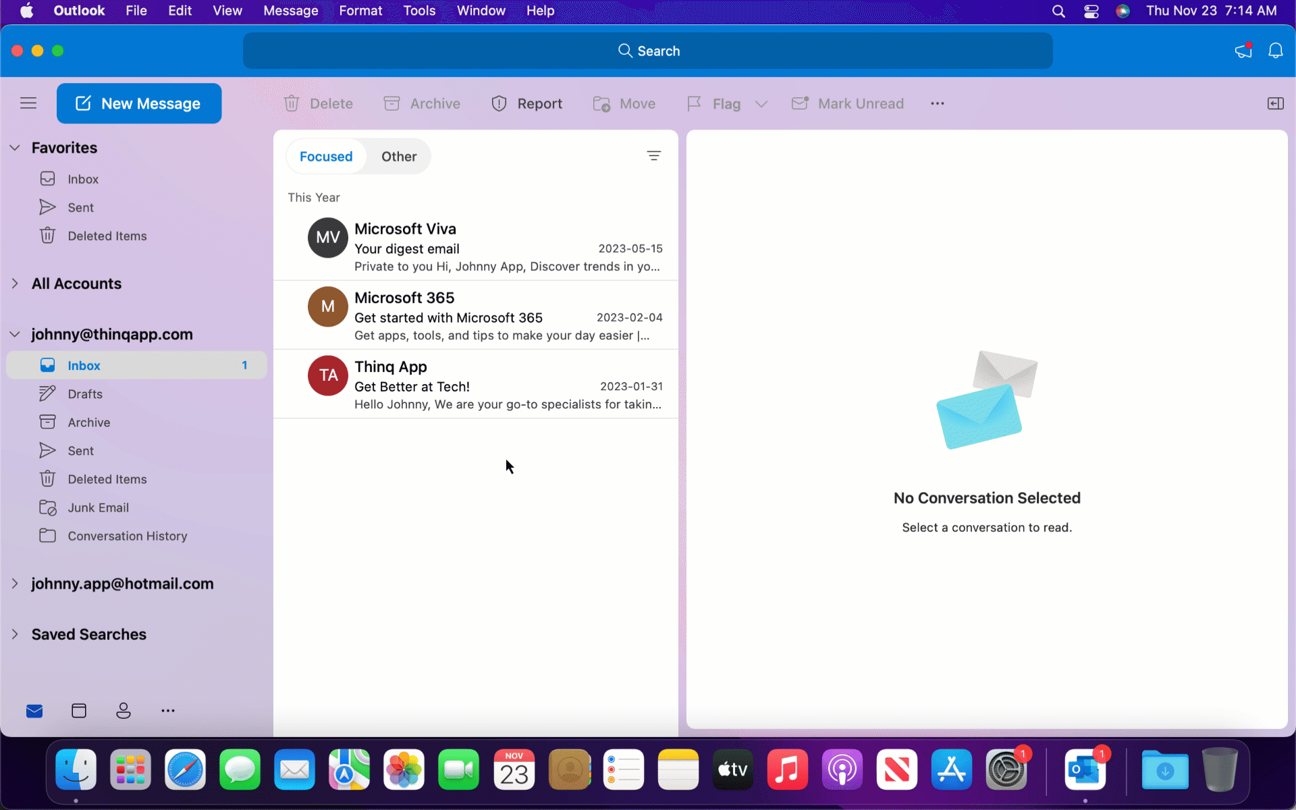This screenshot has height=810, width=1296.
Task: Open Safari from the dock
Action: point(185,769)
